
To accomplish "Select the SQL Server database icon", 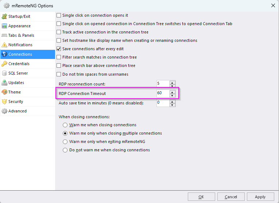I will 4,73.
